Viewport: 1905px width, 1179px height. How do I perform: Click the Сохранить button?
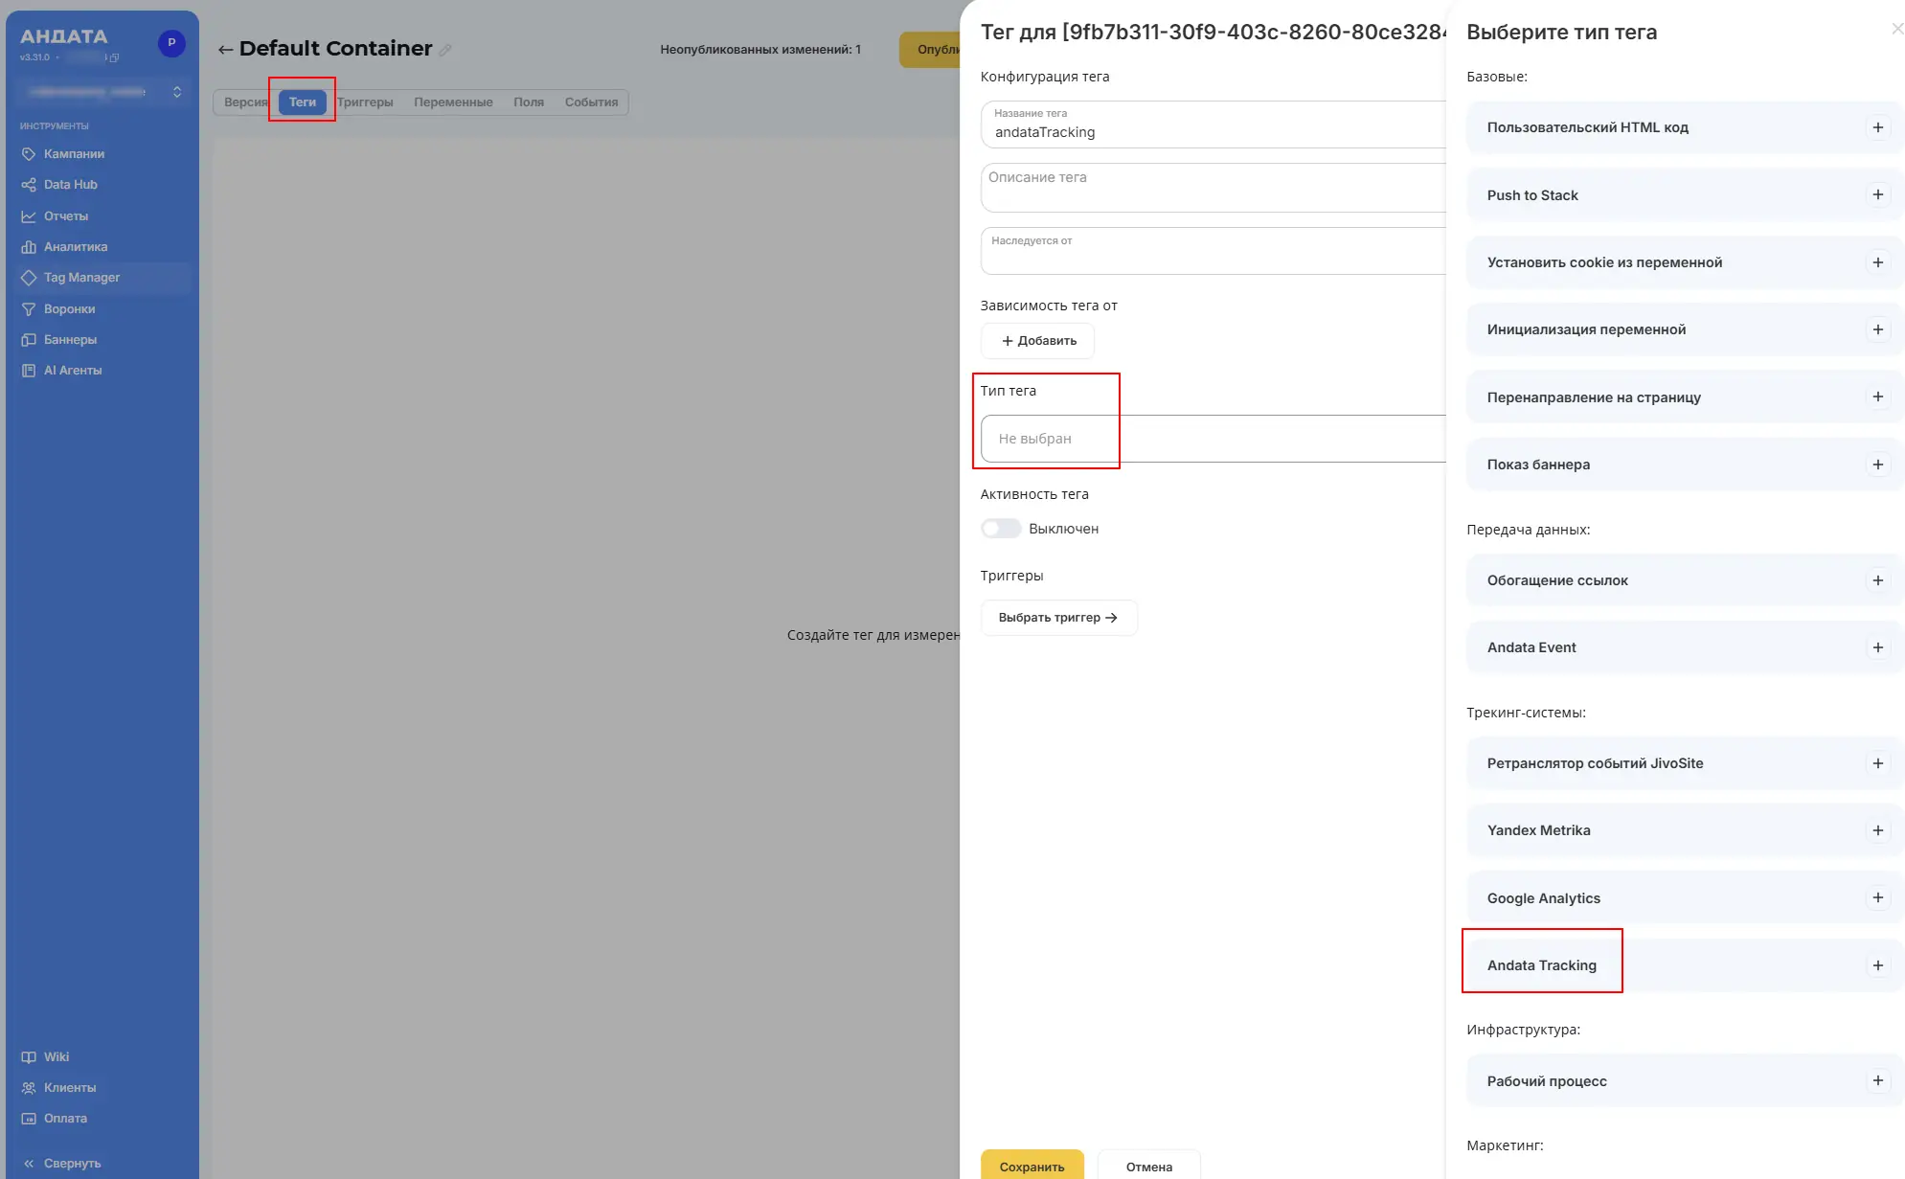(x=1032, y=1166)
